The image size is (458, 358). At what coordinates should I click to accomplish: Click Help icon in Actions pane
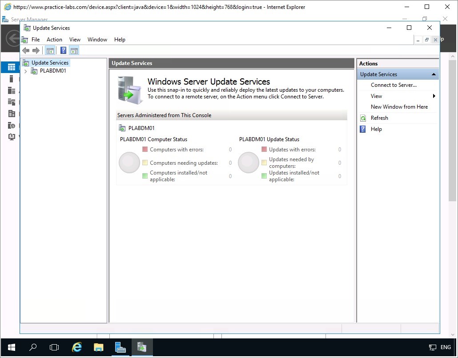coord(363,129)
